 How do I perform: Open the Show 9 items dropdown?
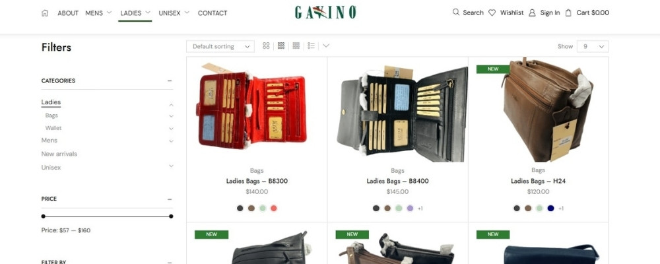593,46
